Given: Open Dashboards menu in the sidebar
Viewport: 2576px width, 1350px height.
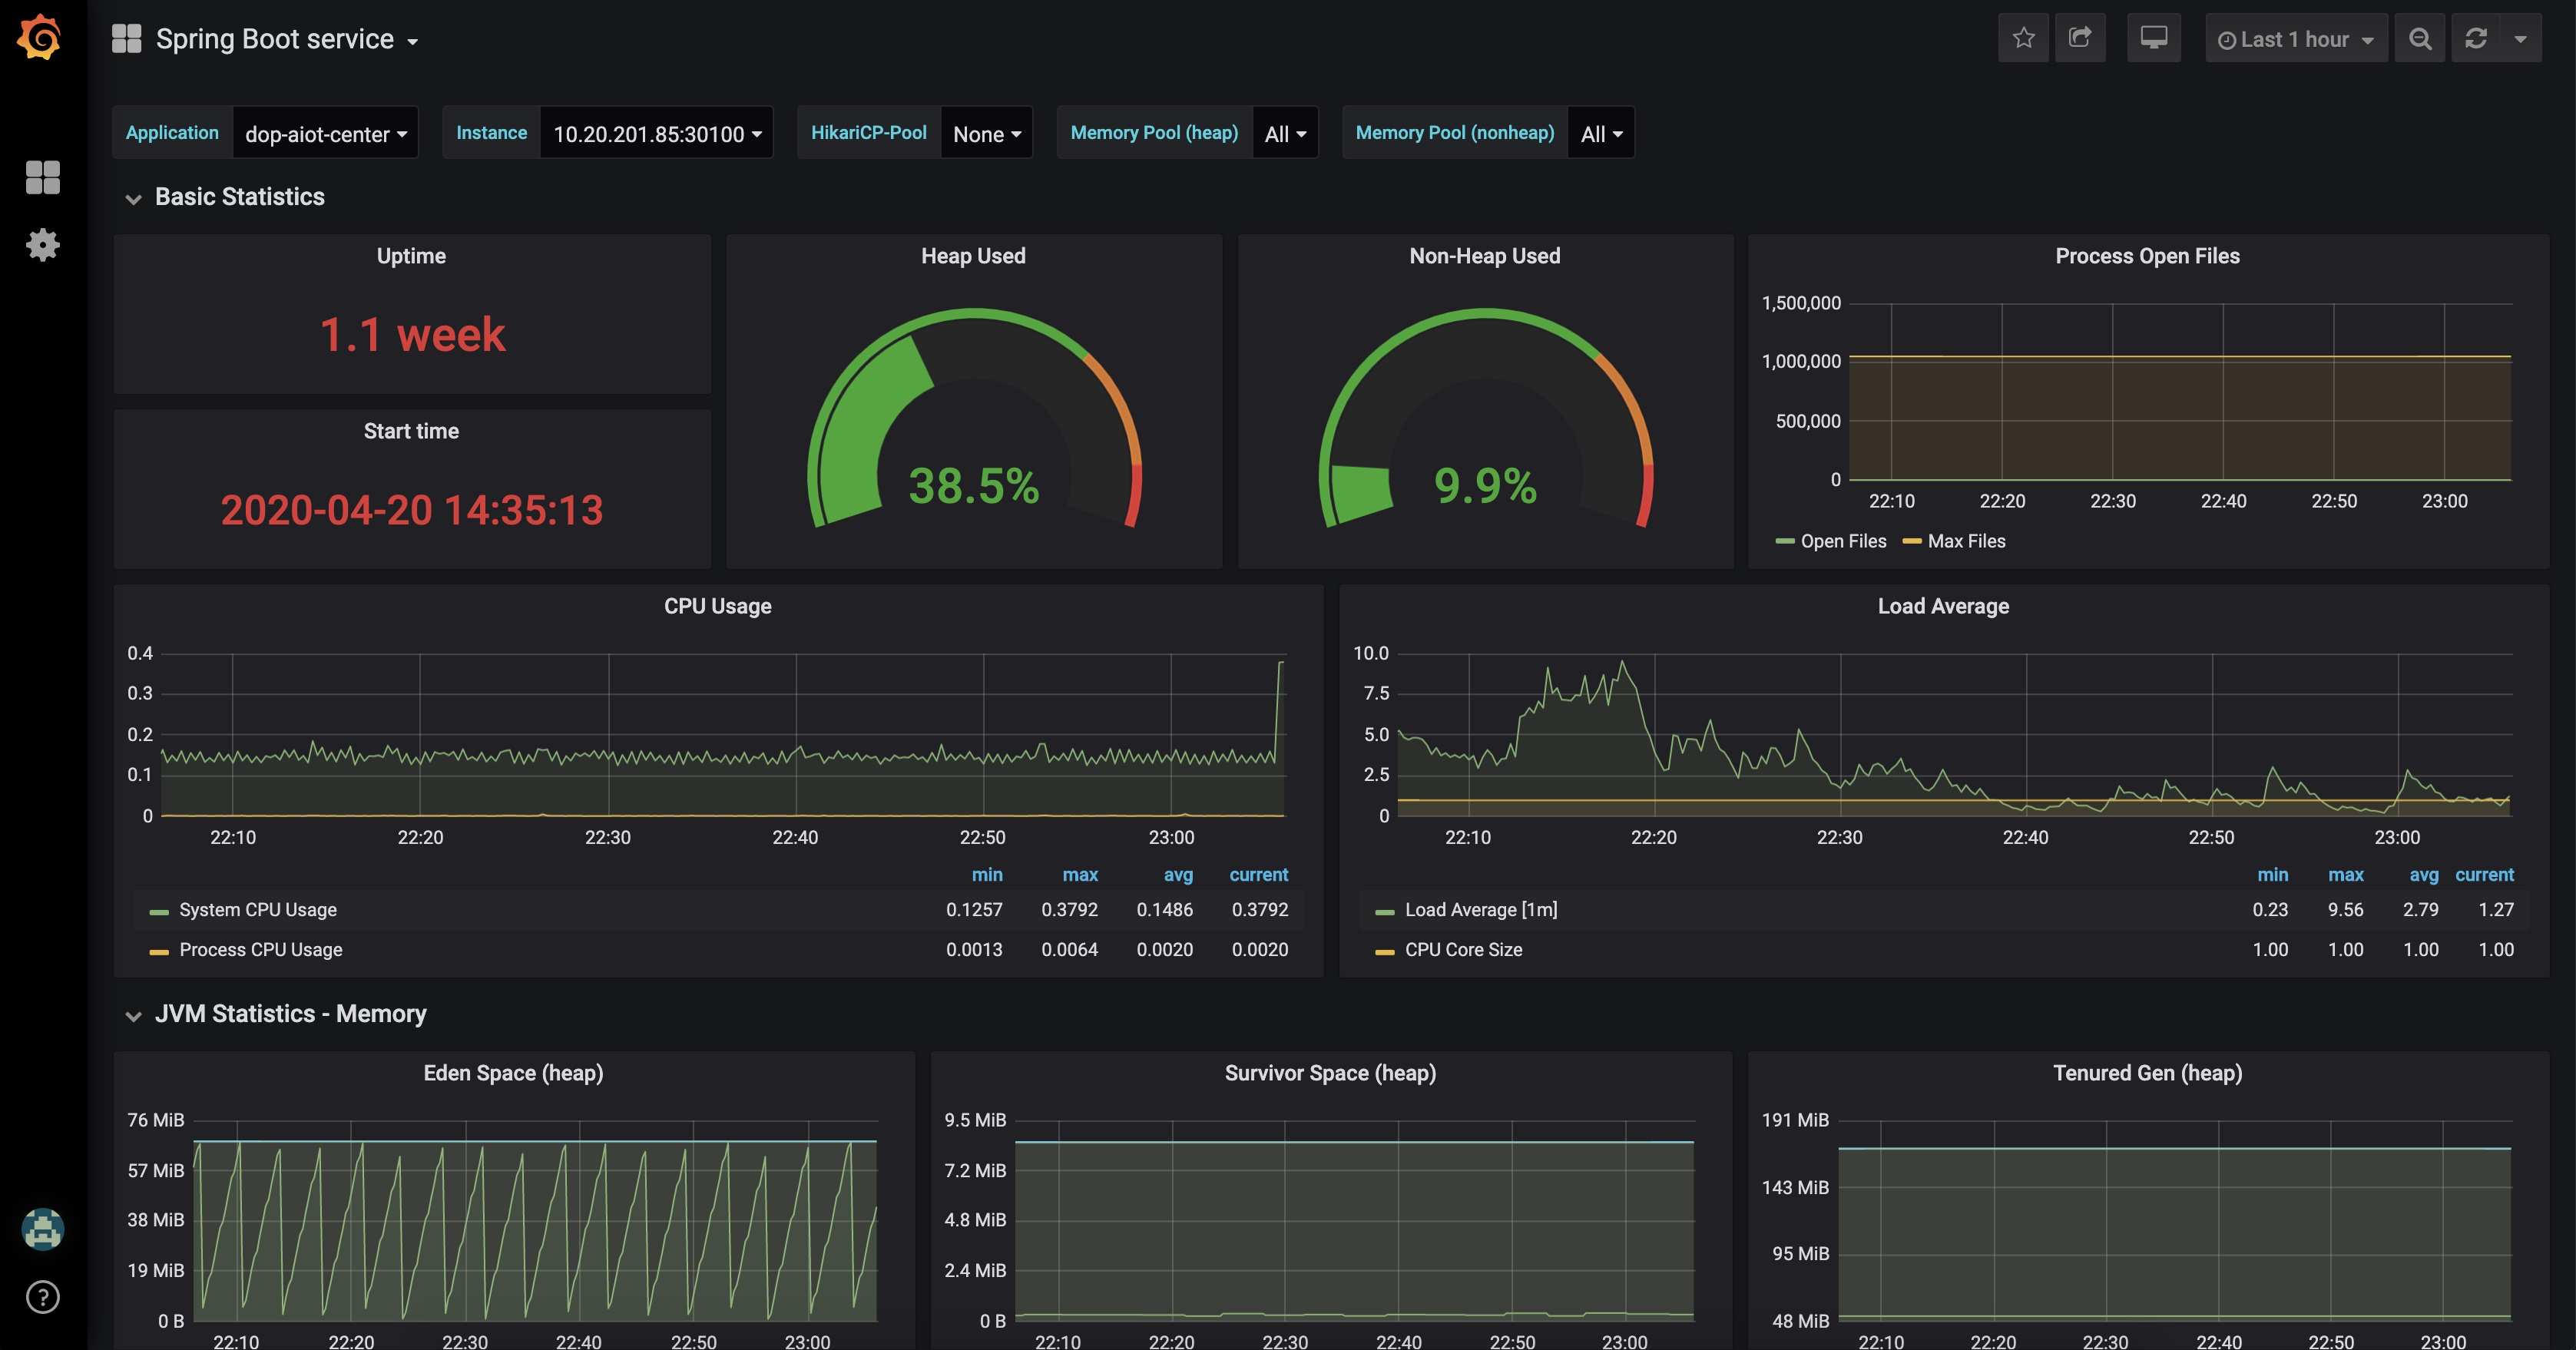Looking at the screenshot, I should (43, 178).
